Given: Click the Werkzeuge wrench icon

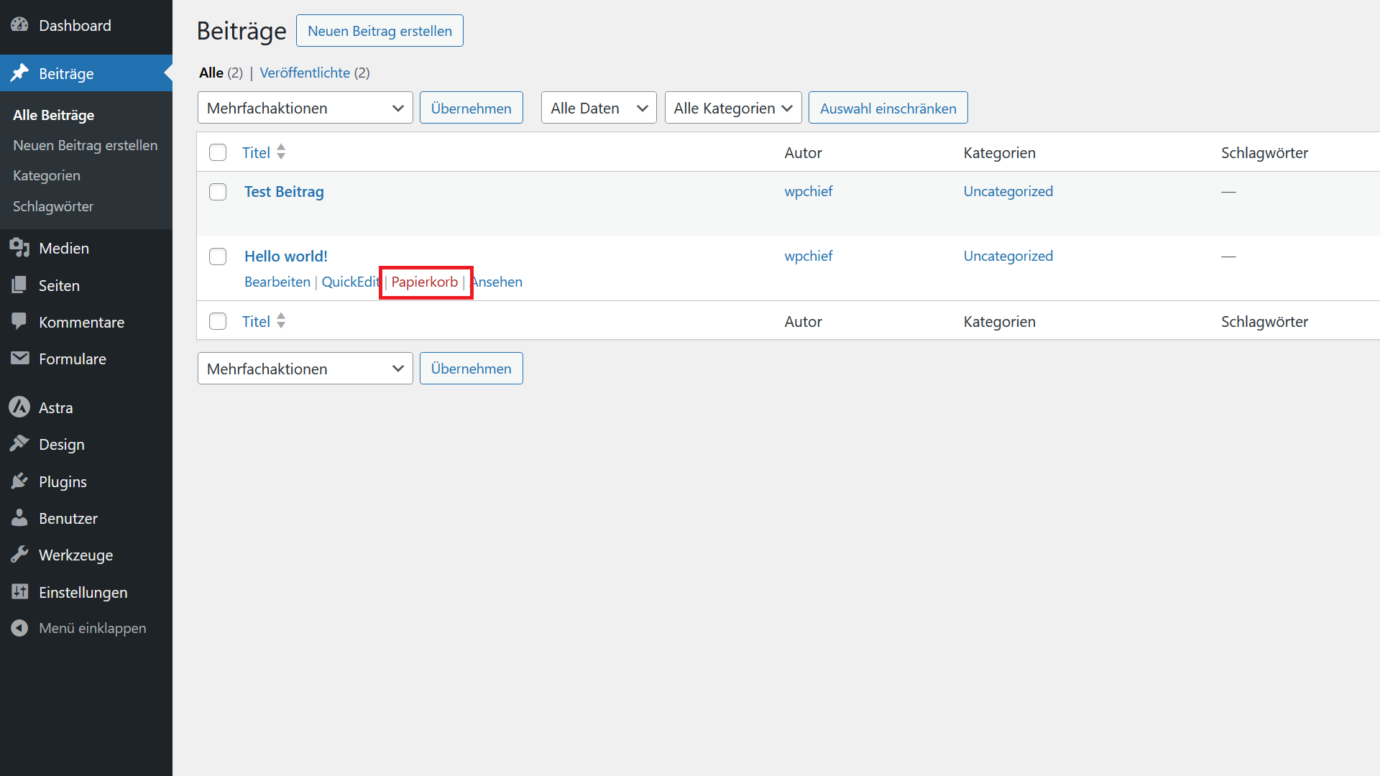Looking at the screenshot, I should (19, 555).
